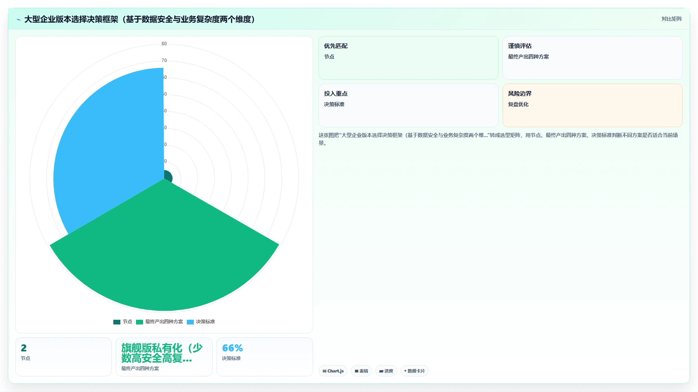Click 决策标准 text in 投入重点 card
The width and height of the screenshot is (698, 392).
click(334, 104)
